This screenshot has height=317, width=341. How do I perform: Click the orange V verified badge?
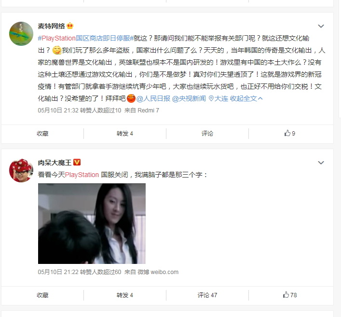click(77, 162)
